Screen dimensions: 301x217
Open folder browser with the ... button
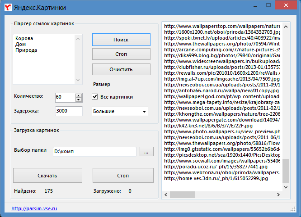(146, 152)
